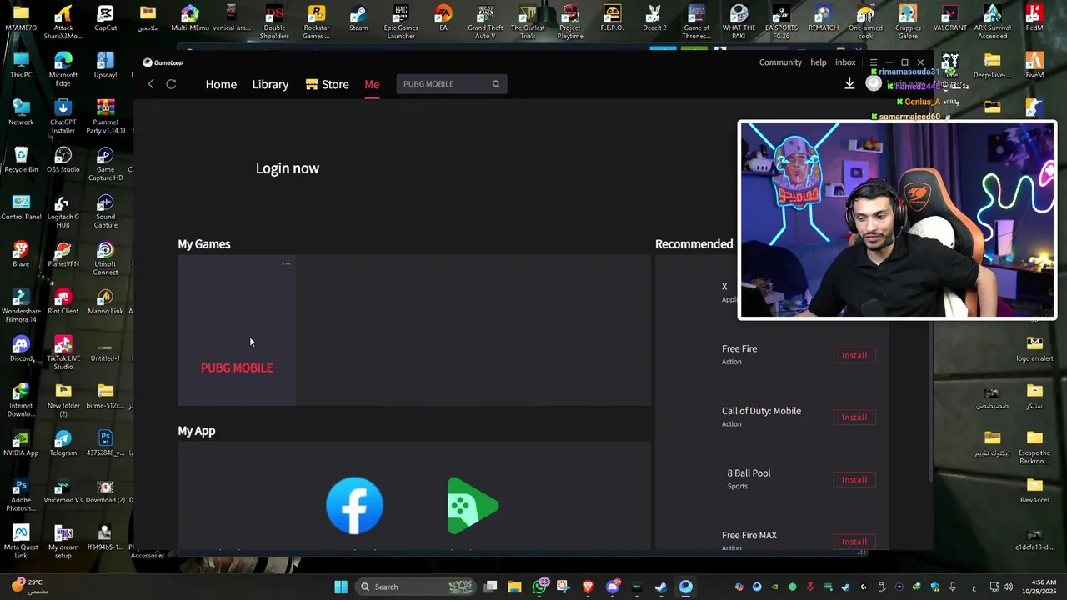Open the Discord desktop shortcut
Screen dimensions: 1067x600
pos(21,349)
